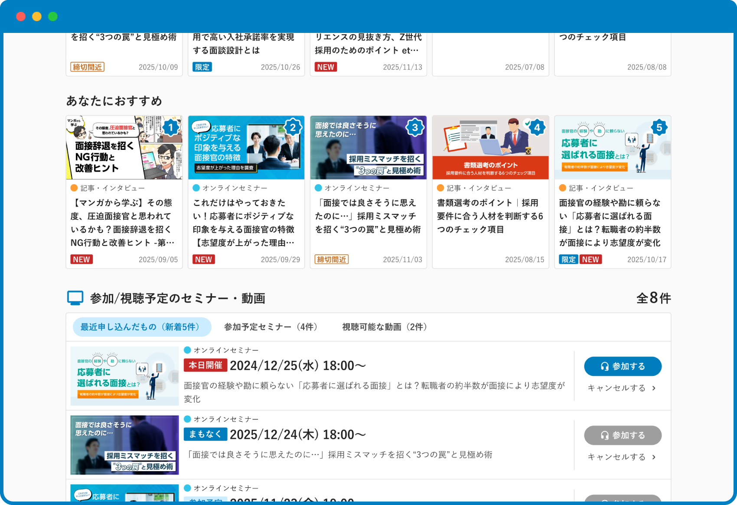Screen dimensions: 737x505
Task: Click キャンセルする link for 2025/12/24 seminar
Action: (621, 457)
